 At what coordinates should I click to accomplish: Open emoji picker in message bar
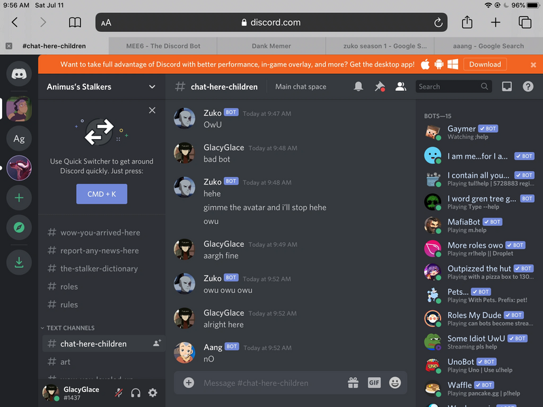pyautogui.click(x=394, y=383)
